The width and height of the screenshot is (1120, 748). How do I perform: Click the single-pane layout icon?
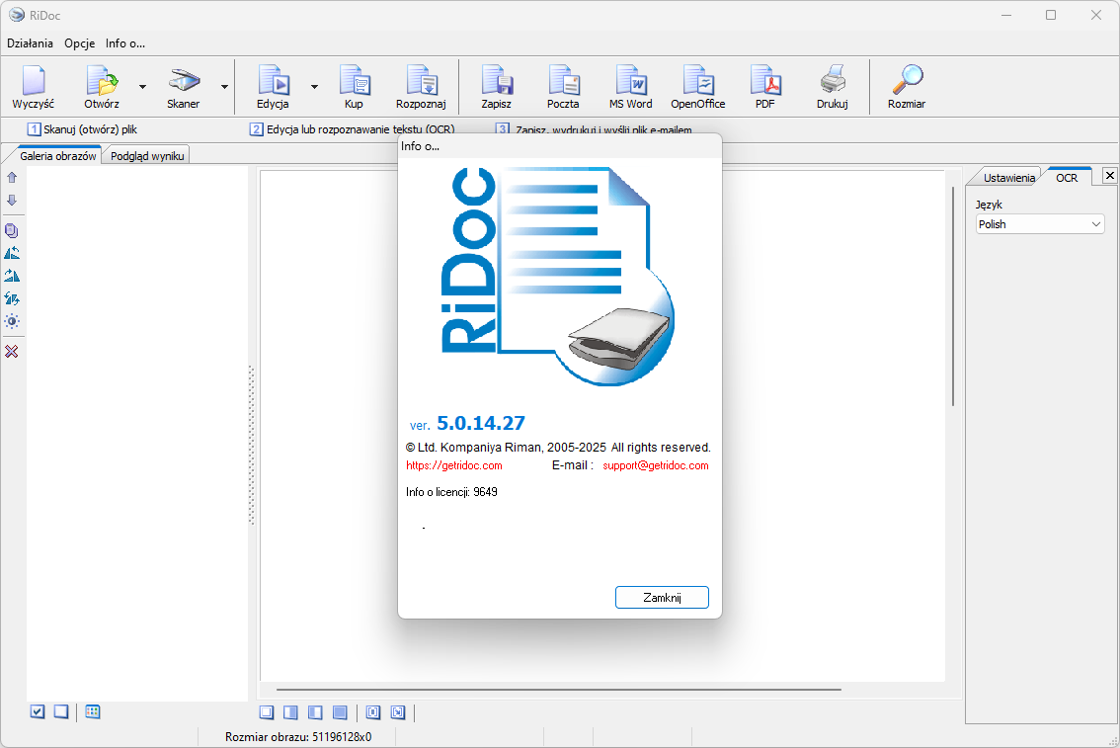pos(267,712)
